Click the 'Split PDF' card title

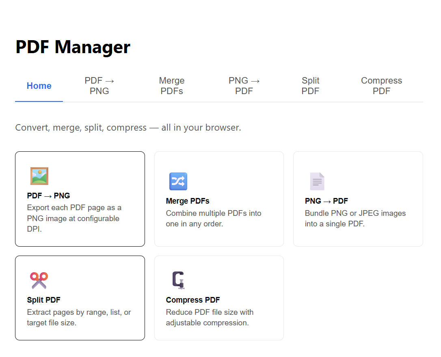pyautogui.click(x=43, y=300)
